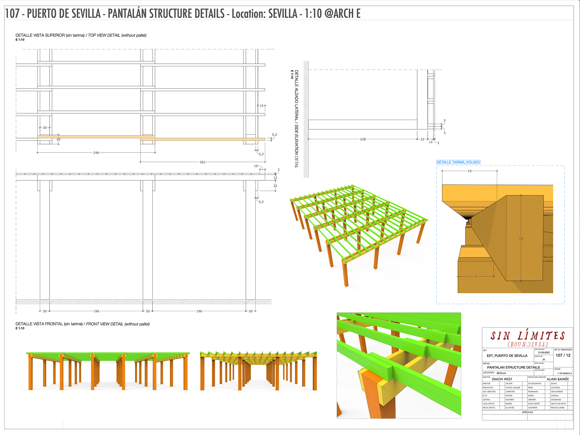This screenshot has width=580, height=435.
Task: Click the date drawn 21/05/2021 field
Action: tap(544, 353)
